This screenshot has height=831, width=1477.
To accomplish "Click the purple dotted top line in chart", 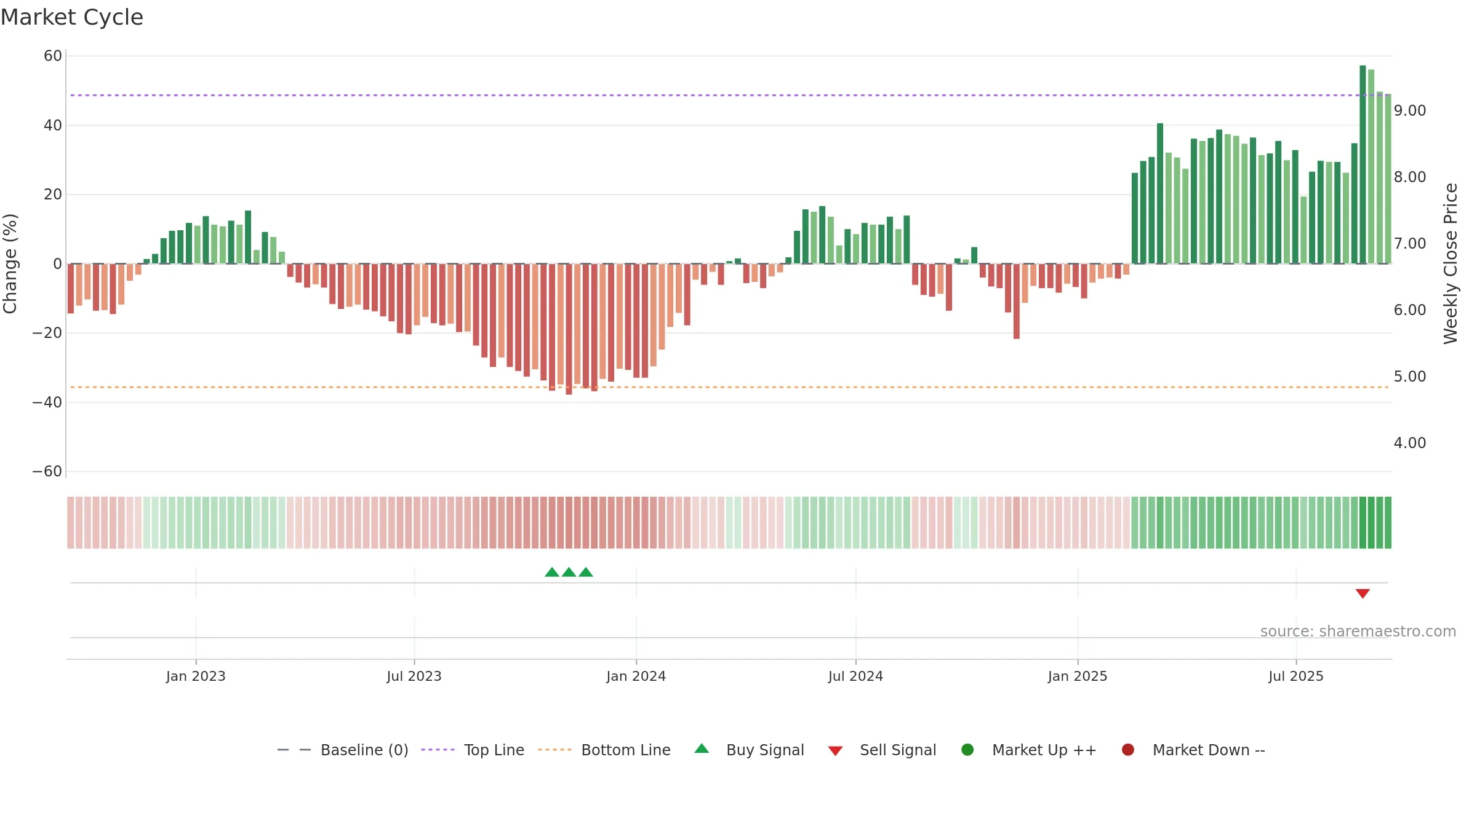I will (x=729, y=95).
